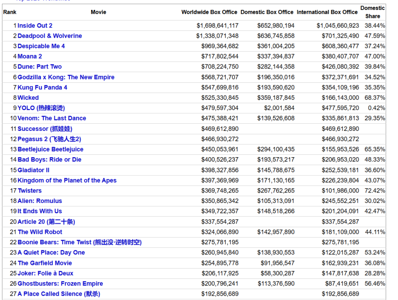Select the Alien: Romulus link
Screen dimensions: 398x300
tap(40, 201)
